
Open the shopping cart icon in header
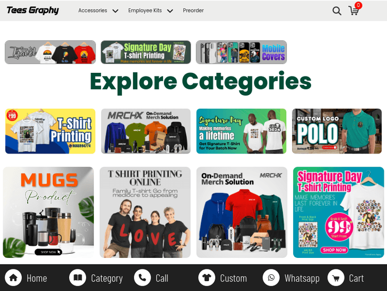[x=353, y=11]
